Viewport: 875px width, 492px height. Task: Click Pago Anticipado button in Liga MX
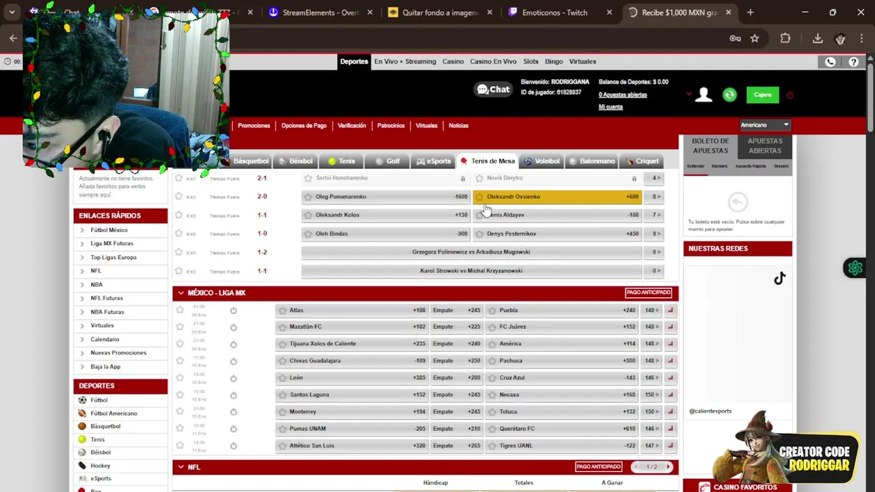pyautogui.click(x=648, y=292)
